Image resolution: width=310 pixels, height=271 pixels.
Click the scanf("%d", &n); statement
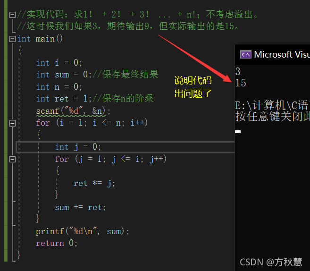(73, 111)
